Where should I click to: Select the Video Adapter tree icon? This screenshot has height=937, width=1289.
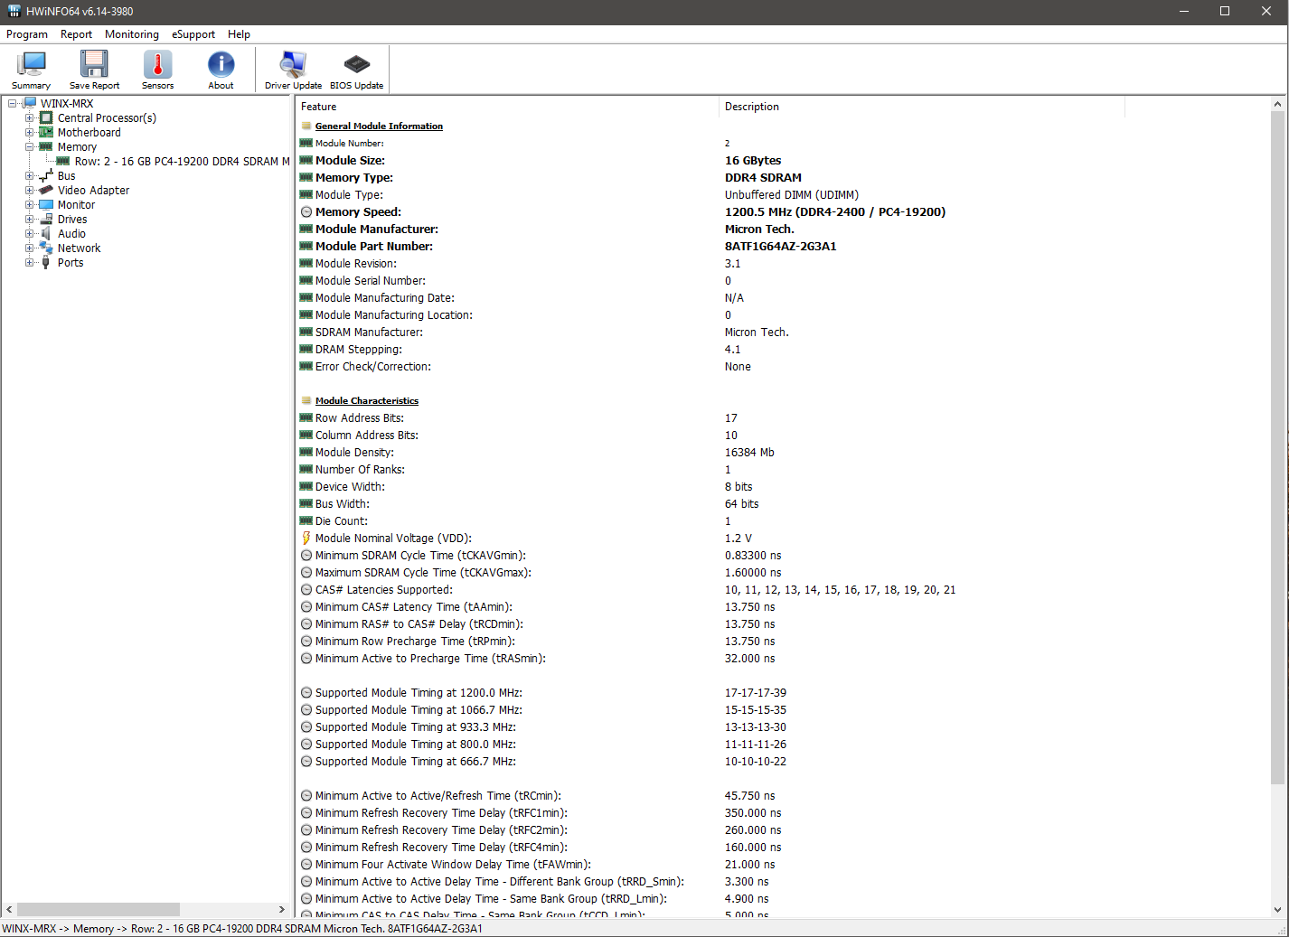46,190
